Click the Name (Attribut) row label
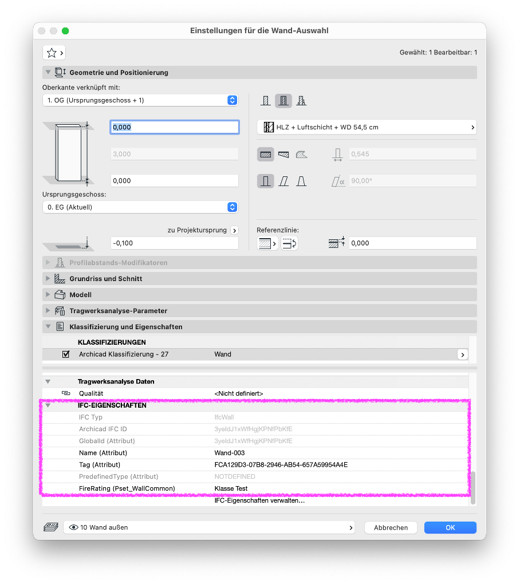Image resolution: width=520 pixels, height=584 pixels. [x=103, y=453]
